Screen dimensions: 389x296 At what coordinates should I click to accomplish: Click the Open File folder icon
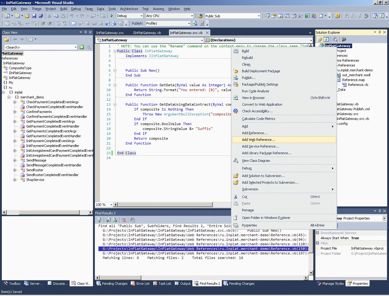[27, 16]
